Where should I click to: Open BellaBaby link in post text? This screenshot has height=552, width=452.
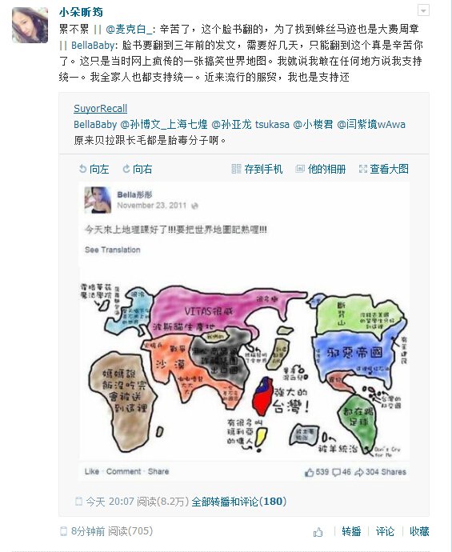tap(93, 45)
